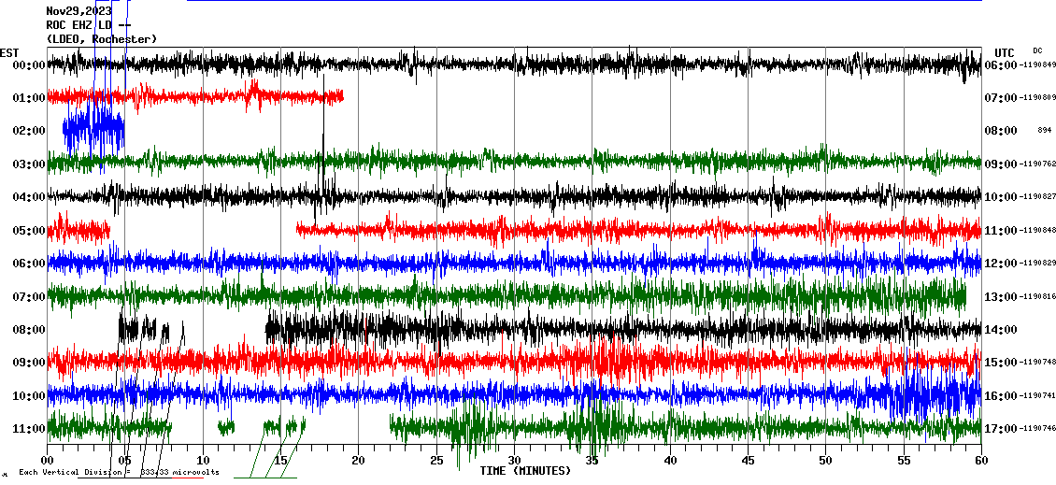This screenshot has width=1056, height=485.
Task: Click the 14:00 UTC row label
Action: click(x=1000, y=330)
